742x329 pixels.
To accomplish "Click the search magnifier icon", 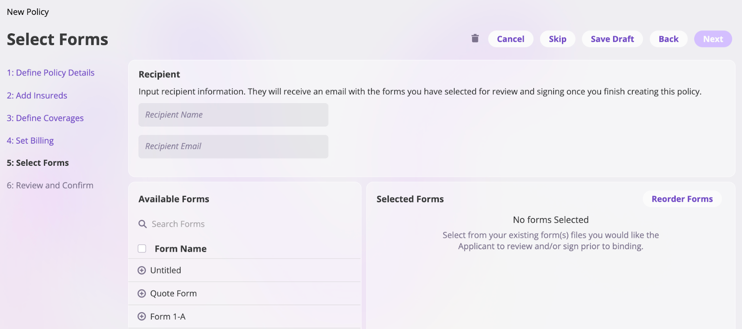I will point(142,224).
